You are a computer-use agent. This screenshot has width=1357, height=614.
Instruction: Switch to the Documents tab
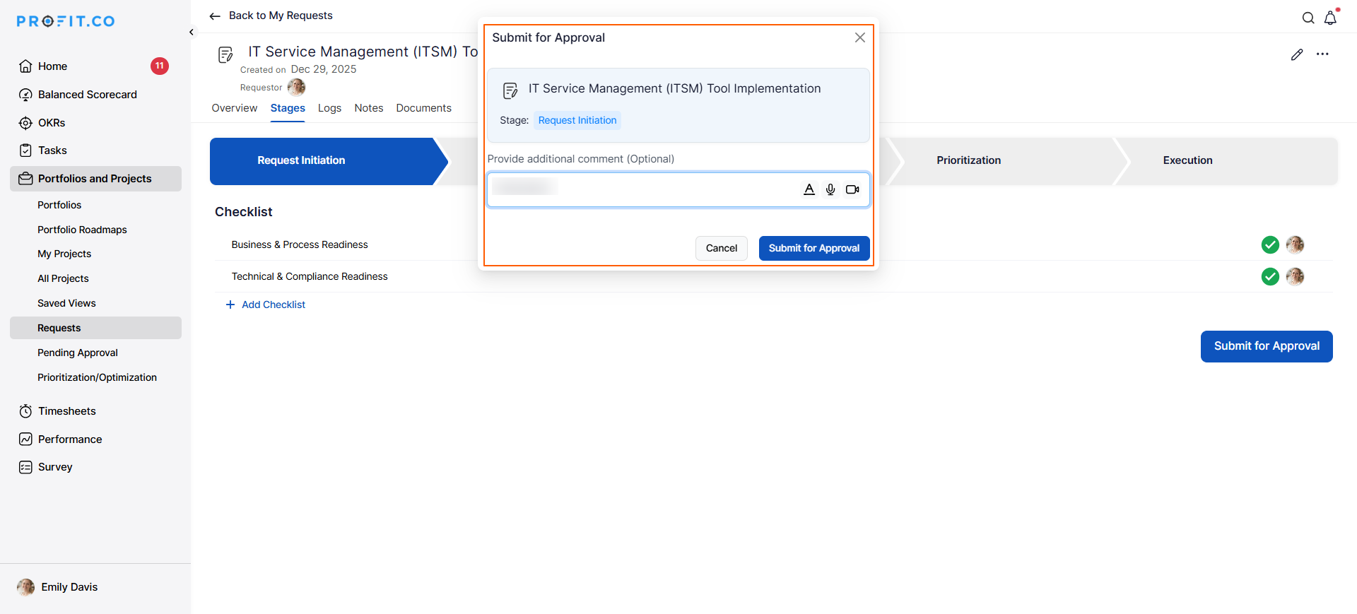click(423, 108)
